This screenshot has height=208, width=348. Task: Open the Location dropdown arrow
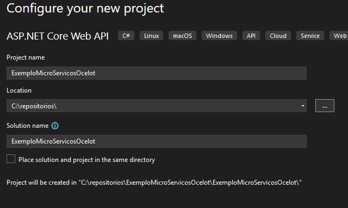tap(302, 106)
